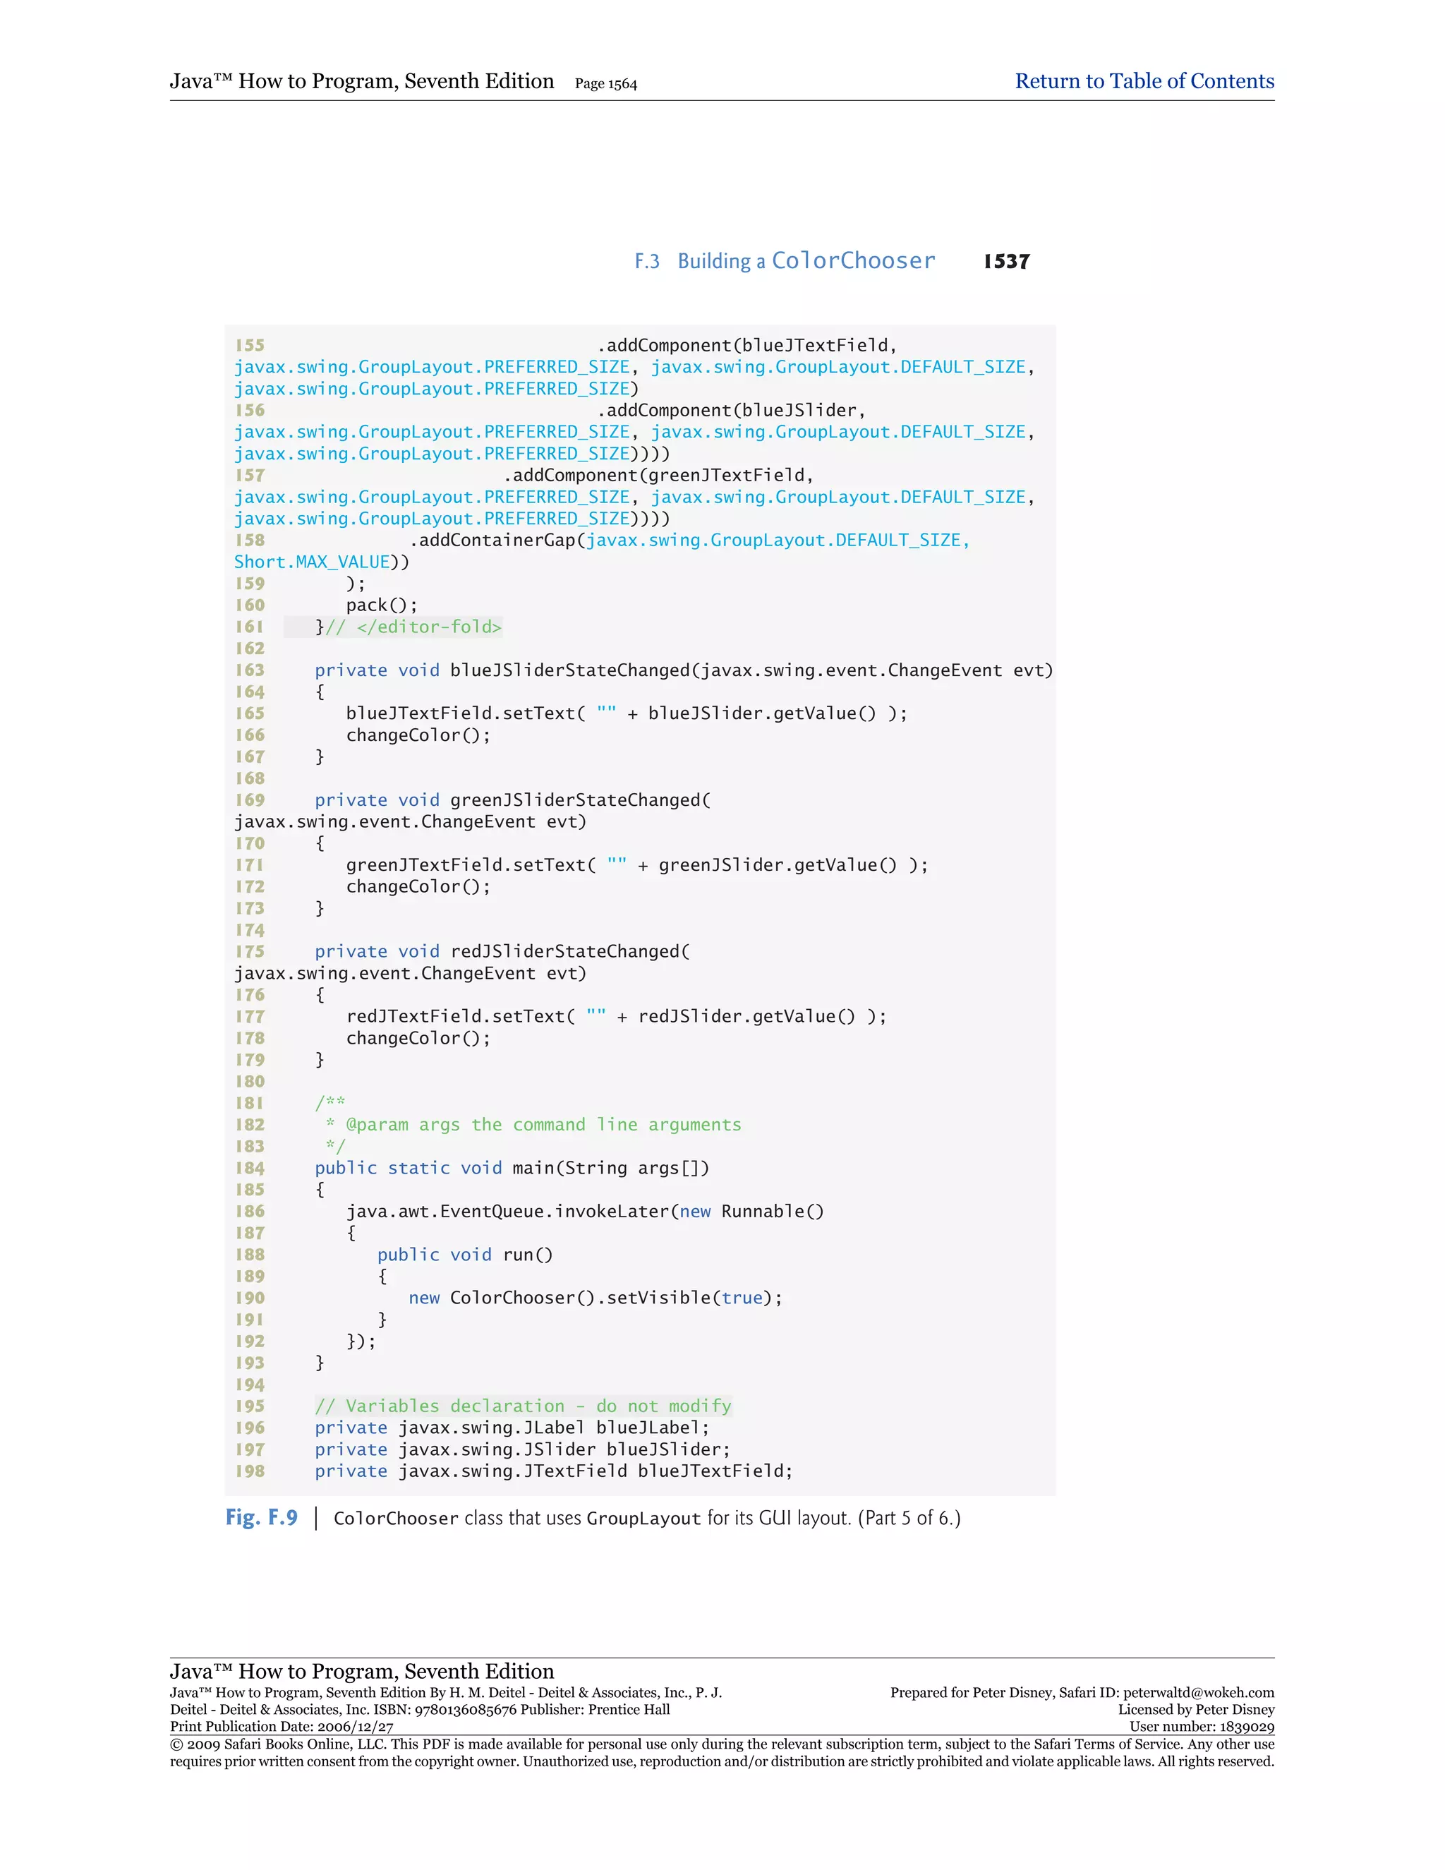Image resolution: width=1445 pixels, height=1870 pixels.
Task: Click the header title Java How to Program
Action: click(361, 81)
